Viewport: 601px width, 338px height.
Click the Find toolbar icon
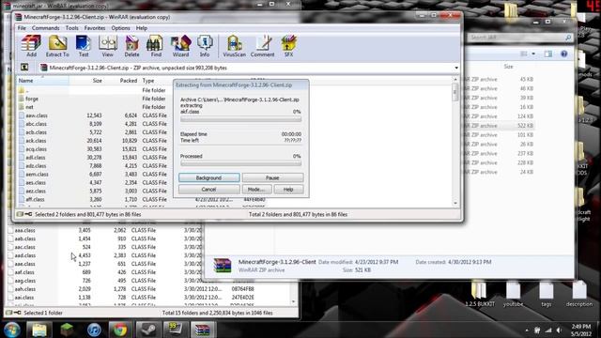(x=156, y=46)
